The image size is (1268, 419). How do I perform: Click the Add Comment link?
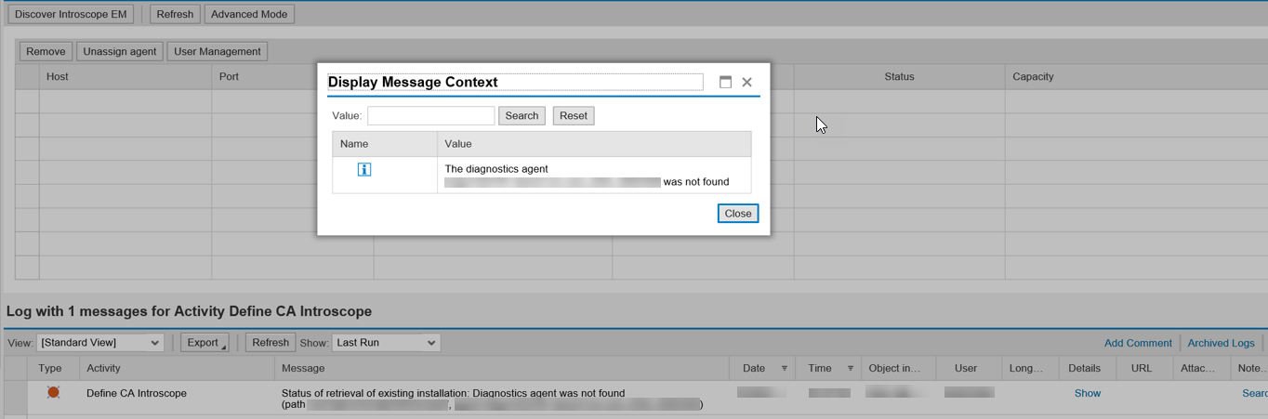[x=1138, y=343]
